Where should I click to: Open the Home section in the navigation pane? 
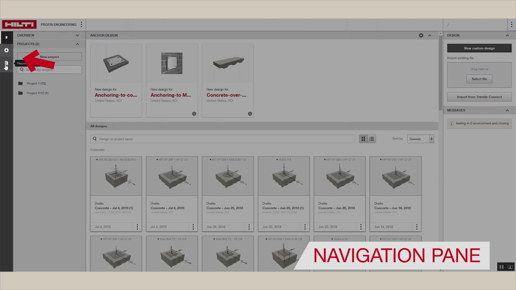(x=6, y=37)
